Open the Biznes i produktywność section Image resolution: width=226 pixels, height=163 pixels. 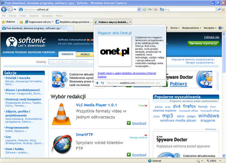coord(23,90)
